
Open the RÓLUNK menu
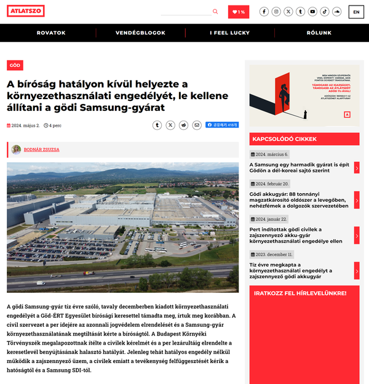tap(319, 33)
